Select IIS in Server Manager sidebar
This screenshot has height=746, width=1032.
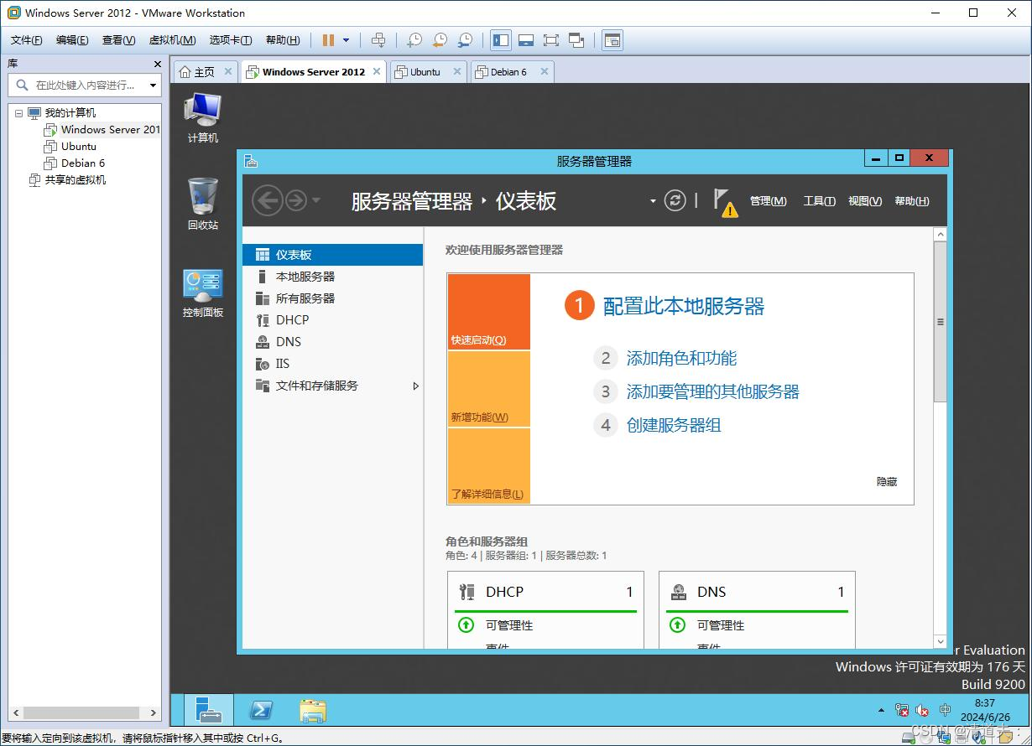332,364
